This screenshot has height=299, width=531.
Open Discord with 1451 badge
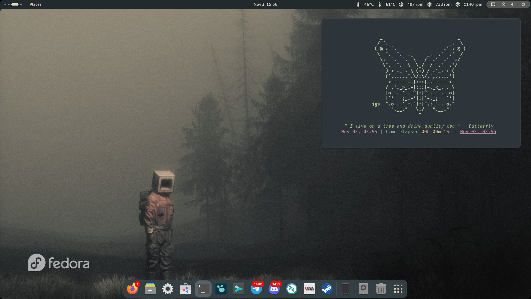274,289
